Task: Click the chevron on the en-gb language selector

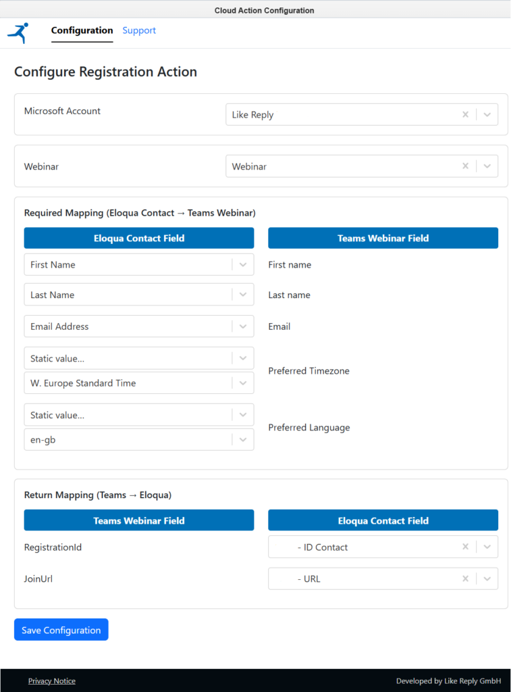Action: click(x=243, y=439)
